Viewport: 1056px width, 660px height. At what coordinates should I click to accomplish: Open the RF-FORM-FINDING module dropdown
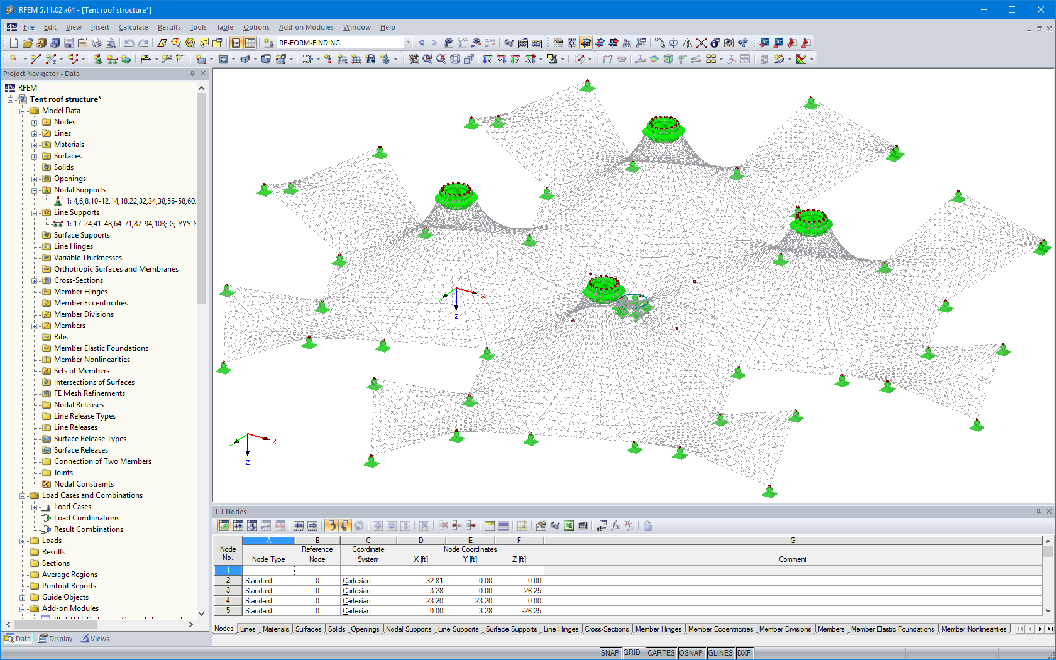tap(407, 43)
